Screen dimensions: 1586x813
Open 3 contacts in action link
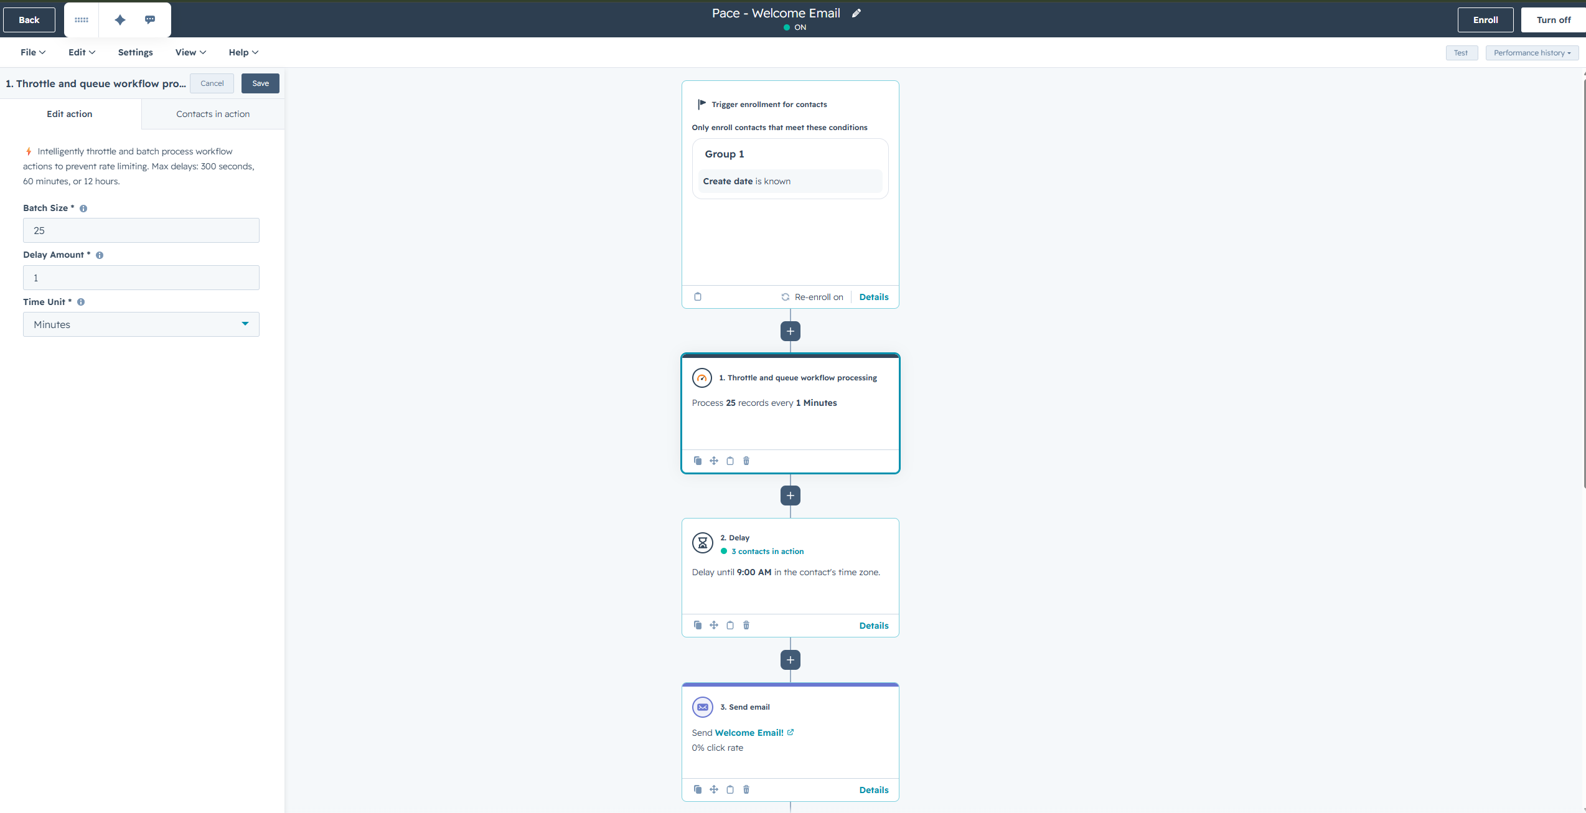tap(767, 552)
